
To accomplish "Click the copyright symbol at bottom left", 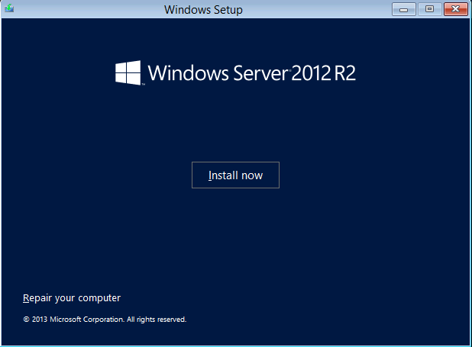I will pyautogui.click(x=26, y=320).
